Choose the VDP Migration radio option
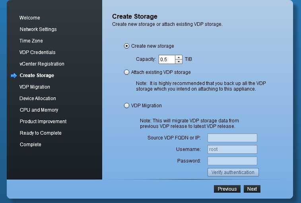The height and width of the screenshot is (203, 301). (126, 106)
